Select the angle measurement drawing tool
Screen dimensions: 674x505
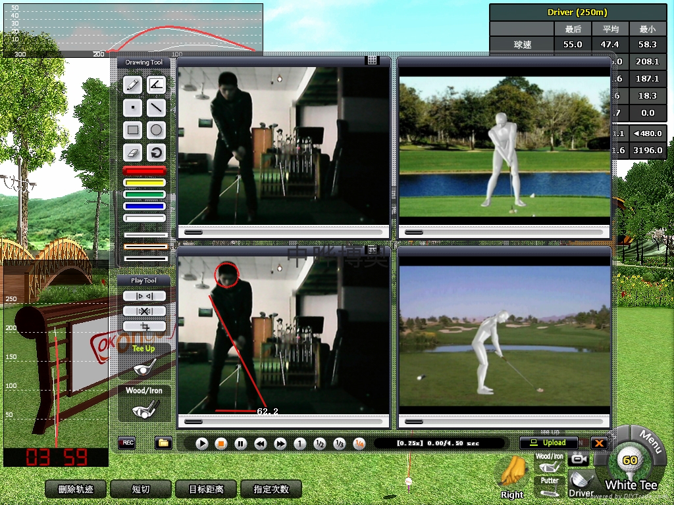156,85
